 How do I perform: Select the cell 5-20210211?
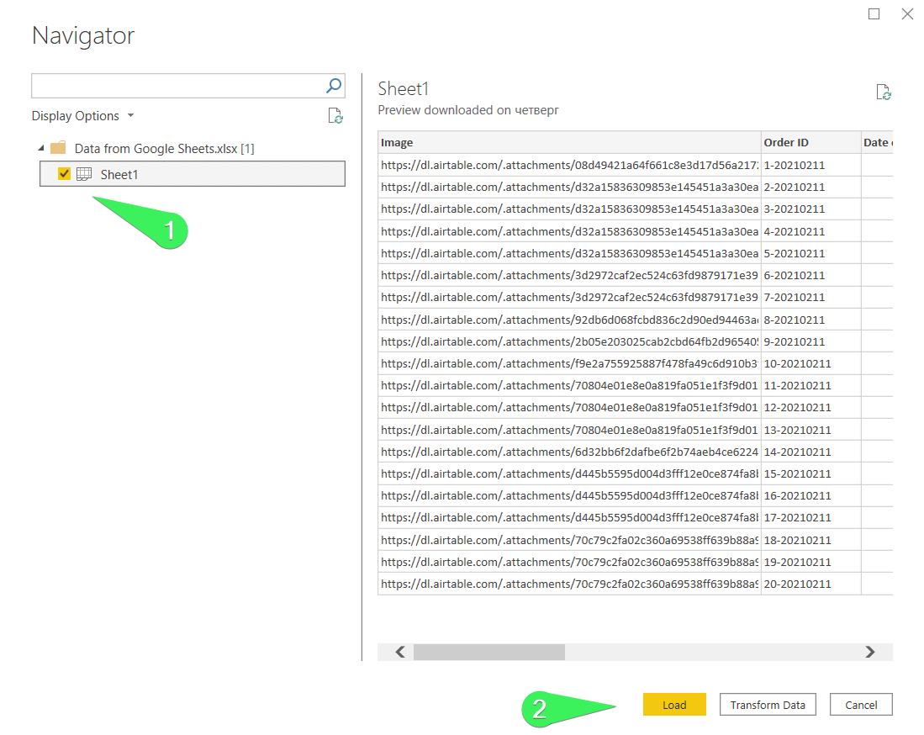[810, 253]
